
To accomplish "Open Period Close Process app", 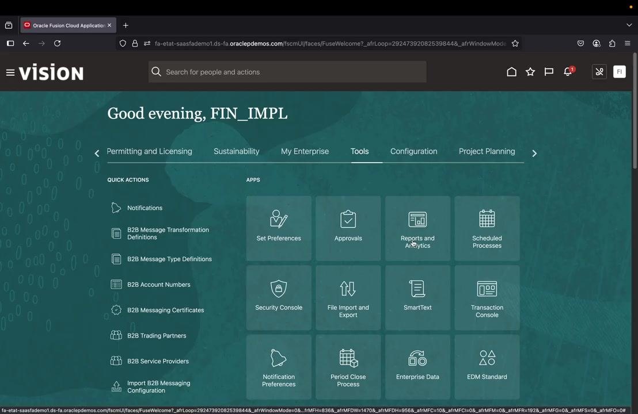I will point(348,367).
